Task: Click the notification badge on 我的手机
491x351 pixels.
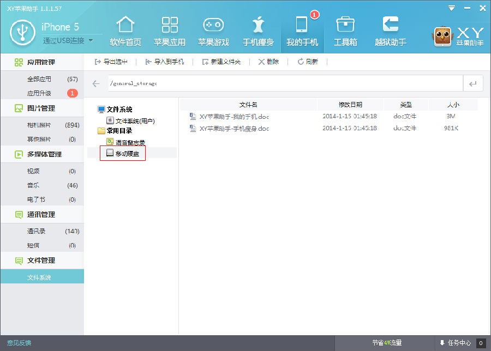Action: coord(314,14)
